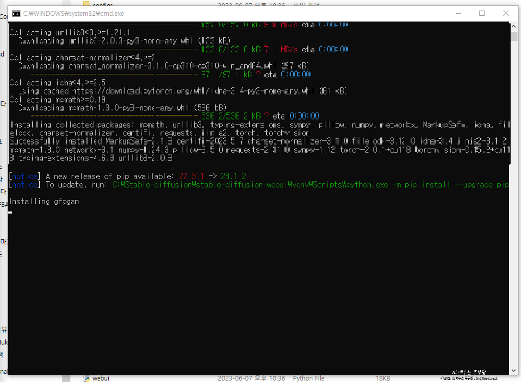This screenshot has width=521, height=382.
Task: Click the first blue notice tag
Action: (25, 176)
